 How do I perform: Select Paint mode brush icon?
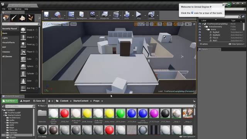(14, 18)
